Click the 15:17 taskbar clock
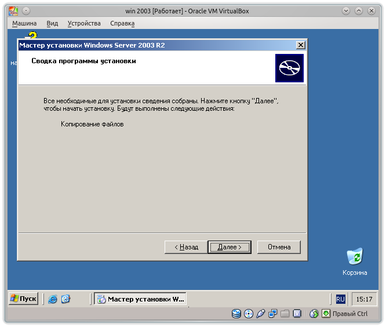This screenshot has height=327, width=386. (x=364, y=299)
